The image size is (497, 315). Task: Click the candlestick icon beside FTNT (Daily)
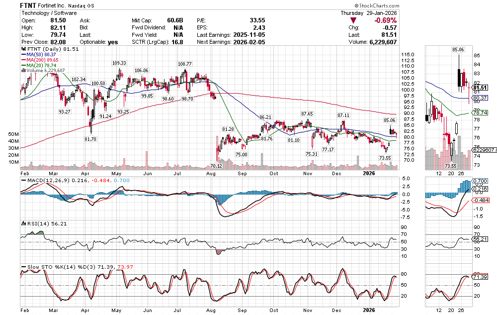click(22, 49)
